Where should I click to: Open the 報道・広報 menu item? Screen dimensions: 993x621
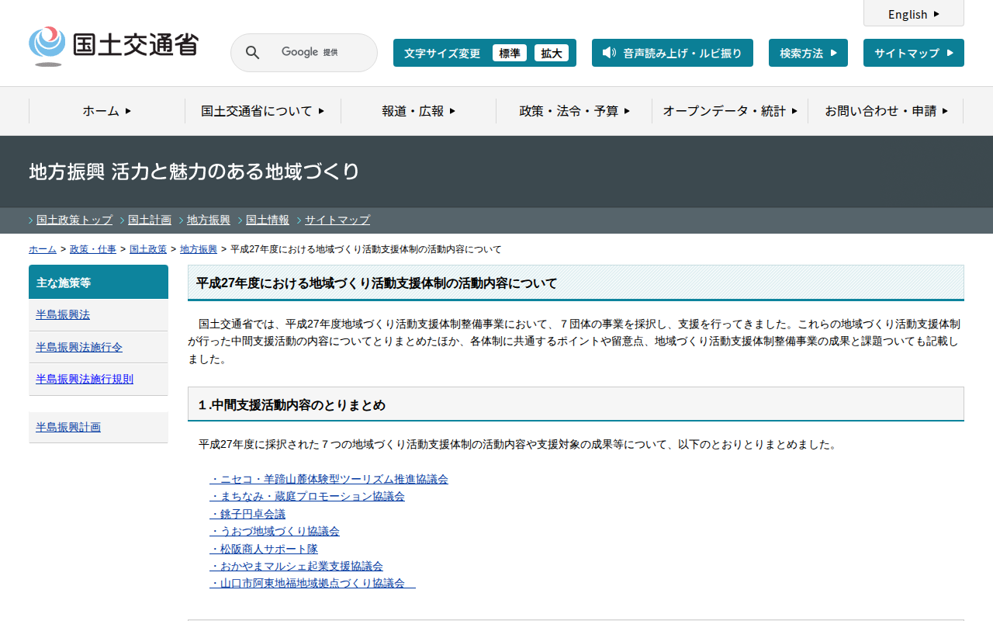point(418,111)
